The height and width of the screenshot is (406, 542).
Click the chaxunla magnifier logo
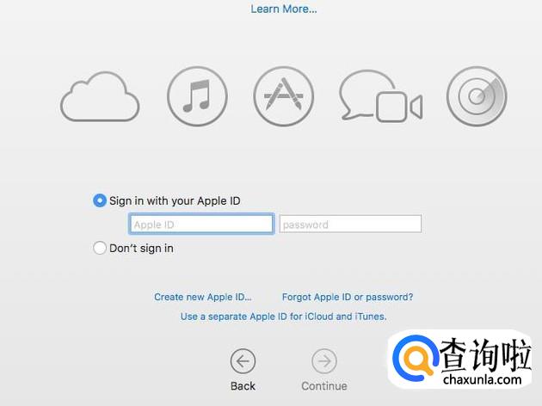(416, 359)
